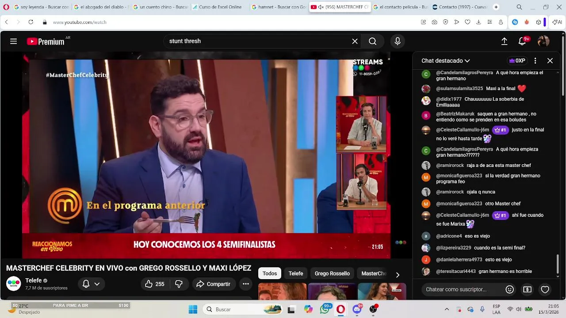
Task: Open Opera easy setup sliders
Action: click(490, 22)
